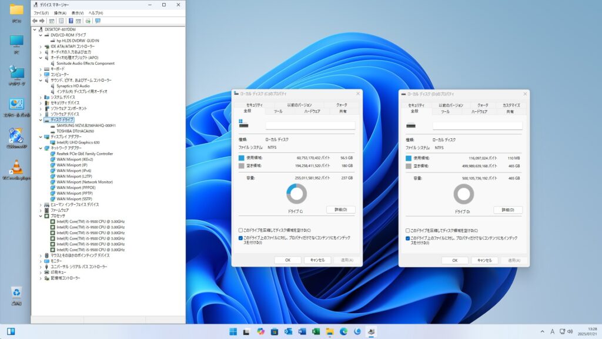Click the Windows Start button
The height and width of the screenshot is (339, 602).
[x=233, y=331]
